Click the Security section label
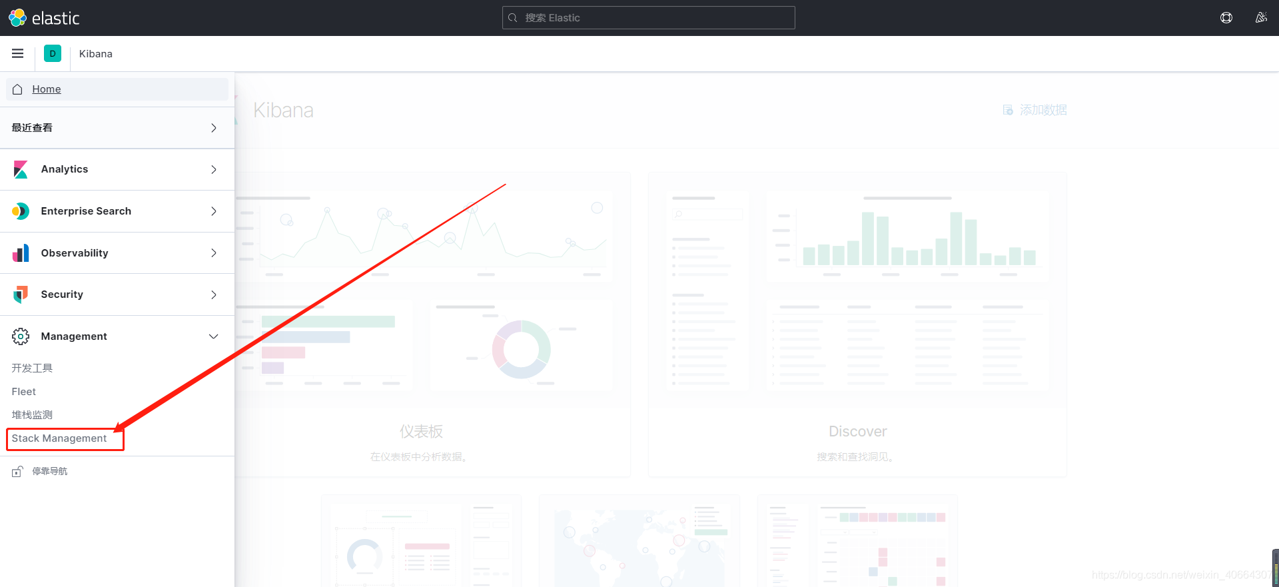The image size is (1279, 587). tap(62, 294)
